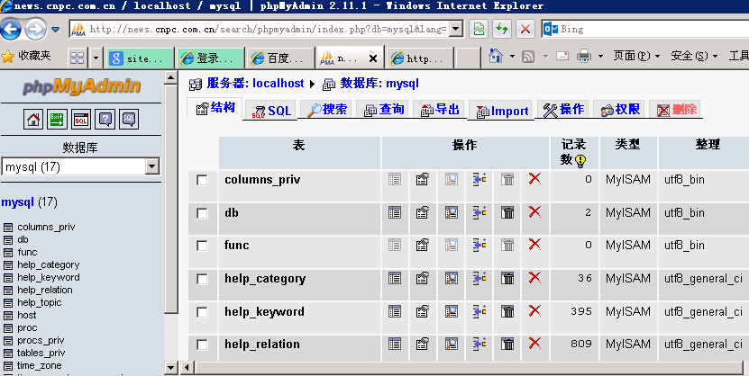
Task: Click the red 删除 tab
Action: [676, 110]
